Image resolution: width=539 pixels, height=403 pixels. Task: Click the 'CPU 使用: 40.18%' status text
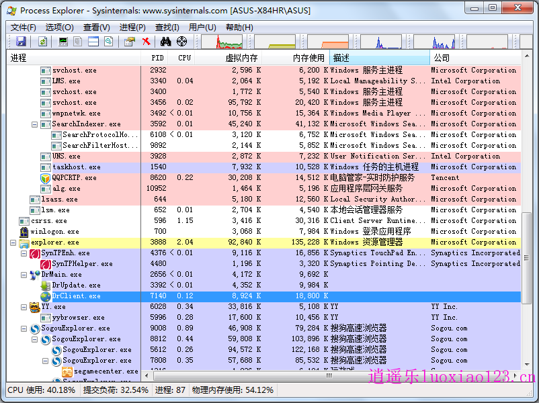coord(41,390)
